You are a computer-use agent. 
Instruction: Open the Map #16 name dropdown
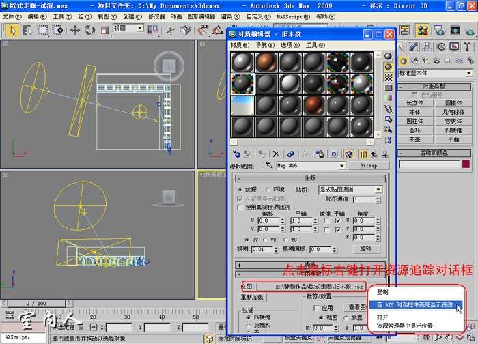tap(341, 166)
